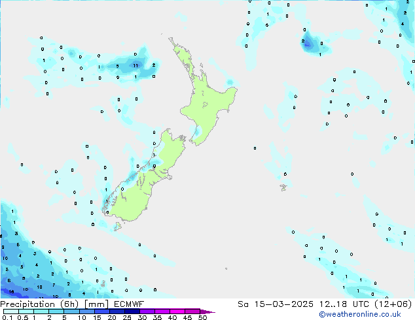The width and height of the screenshot is (415, 320).
Task: Click the "12..18 UTC" time range text
Action: 344,304
